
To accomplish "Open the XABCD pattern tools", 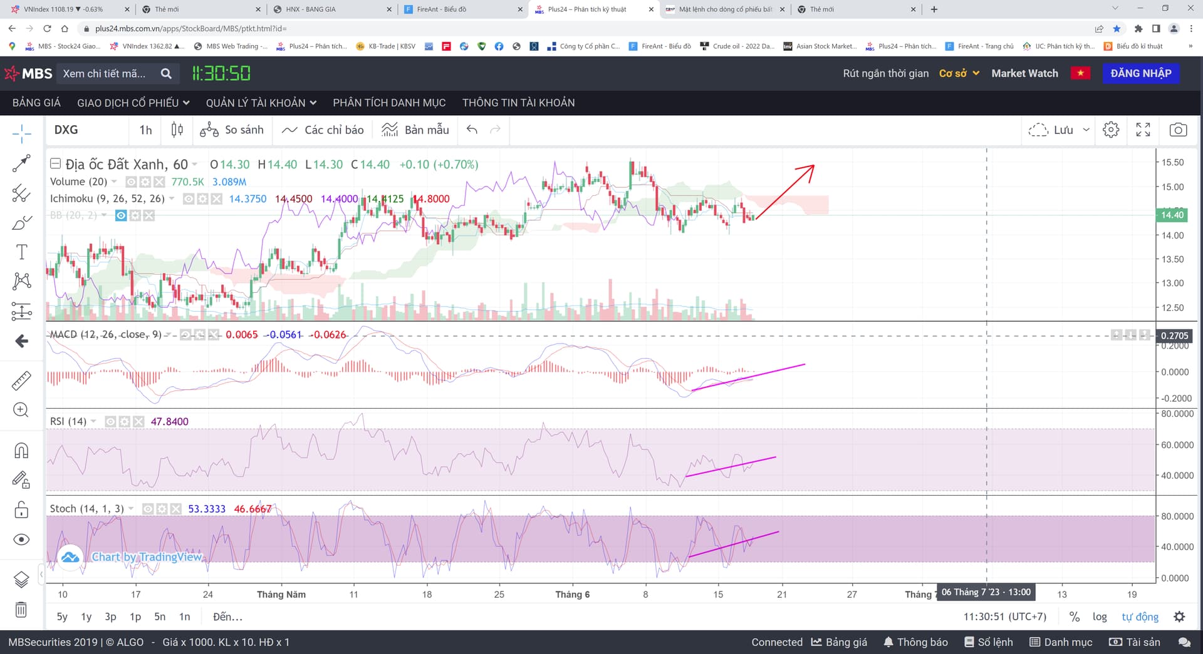I will [21, 281].
